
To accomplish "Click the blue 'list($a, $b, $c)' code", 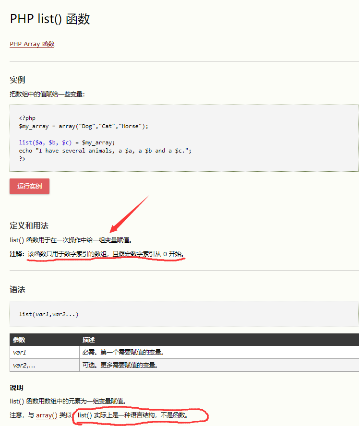I will click(46, 142).
